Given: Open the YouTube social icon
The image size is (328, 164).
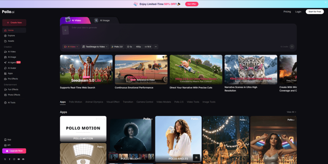Looking at the screenshot, I should click(x=19, y=159).
